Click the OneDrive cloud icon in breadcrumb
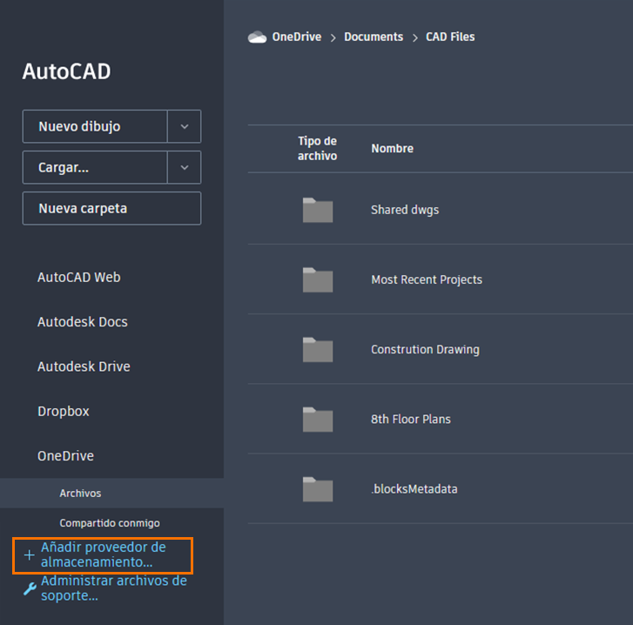 click(257, 37)
